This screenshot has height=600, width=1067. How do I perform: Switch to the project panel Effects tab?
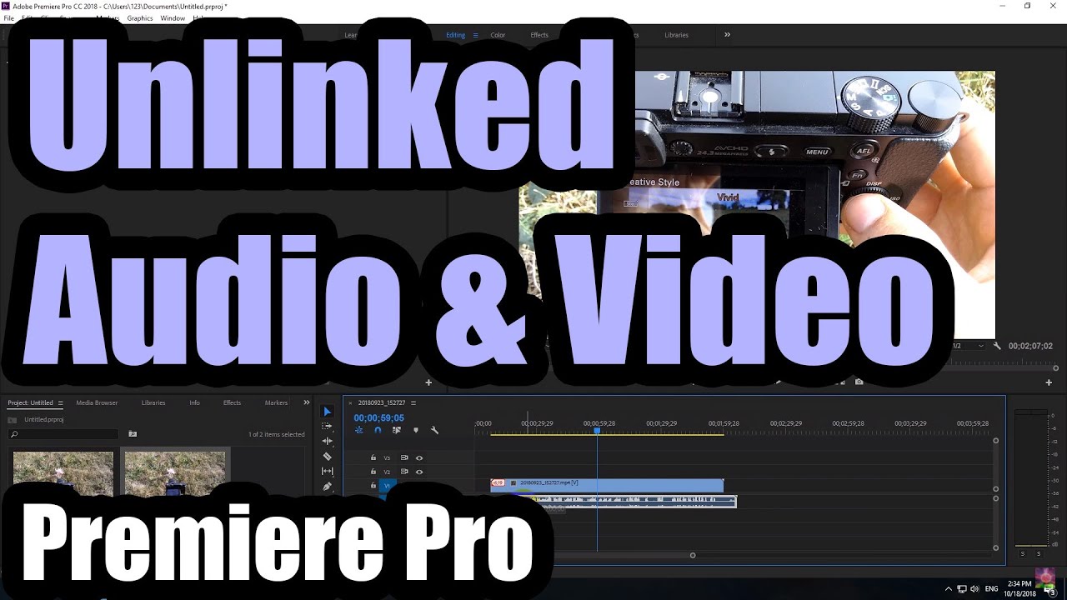point(232,402)
